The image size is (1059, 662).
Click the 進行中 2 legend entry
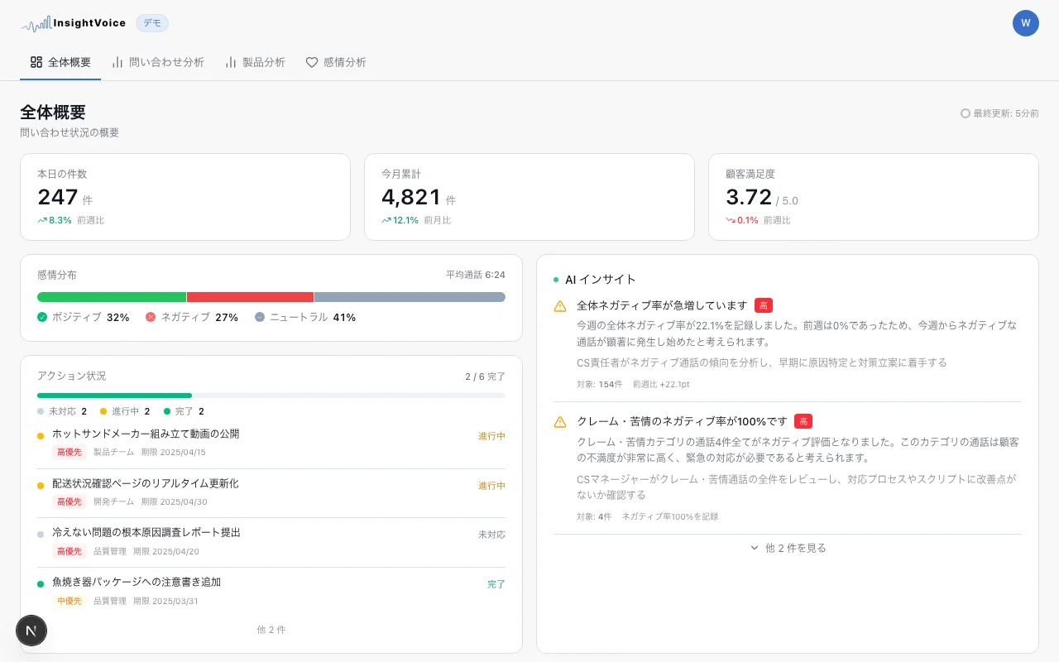click(x=125, y=411)
